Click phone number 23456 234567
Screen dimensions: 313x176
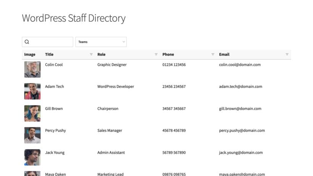pyautogui.click(x=174, y=87)
